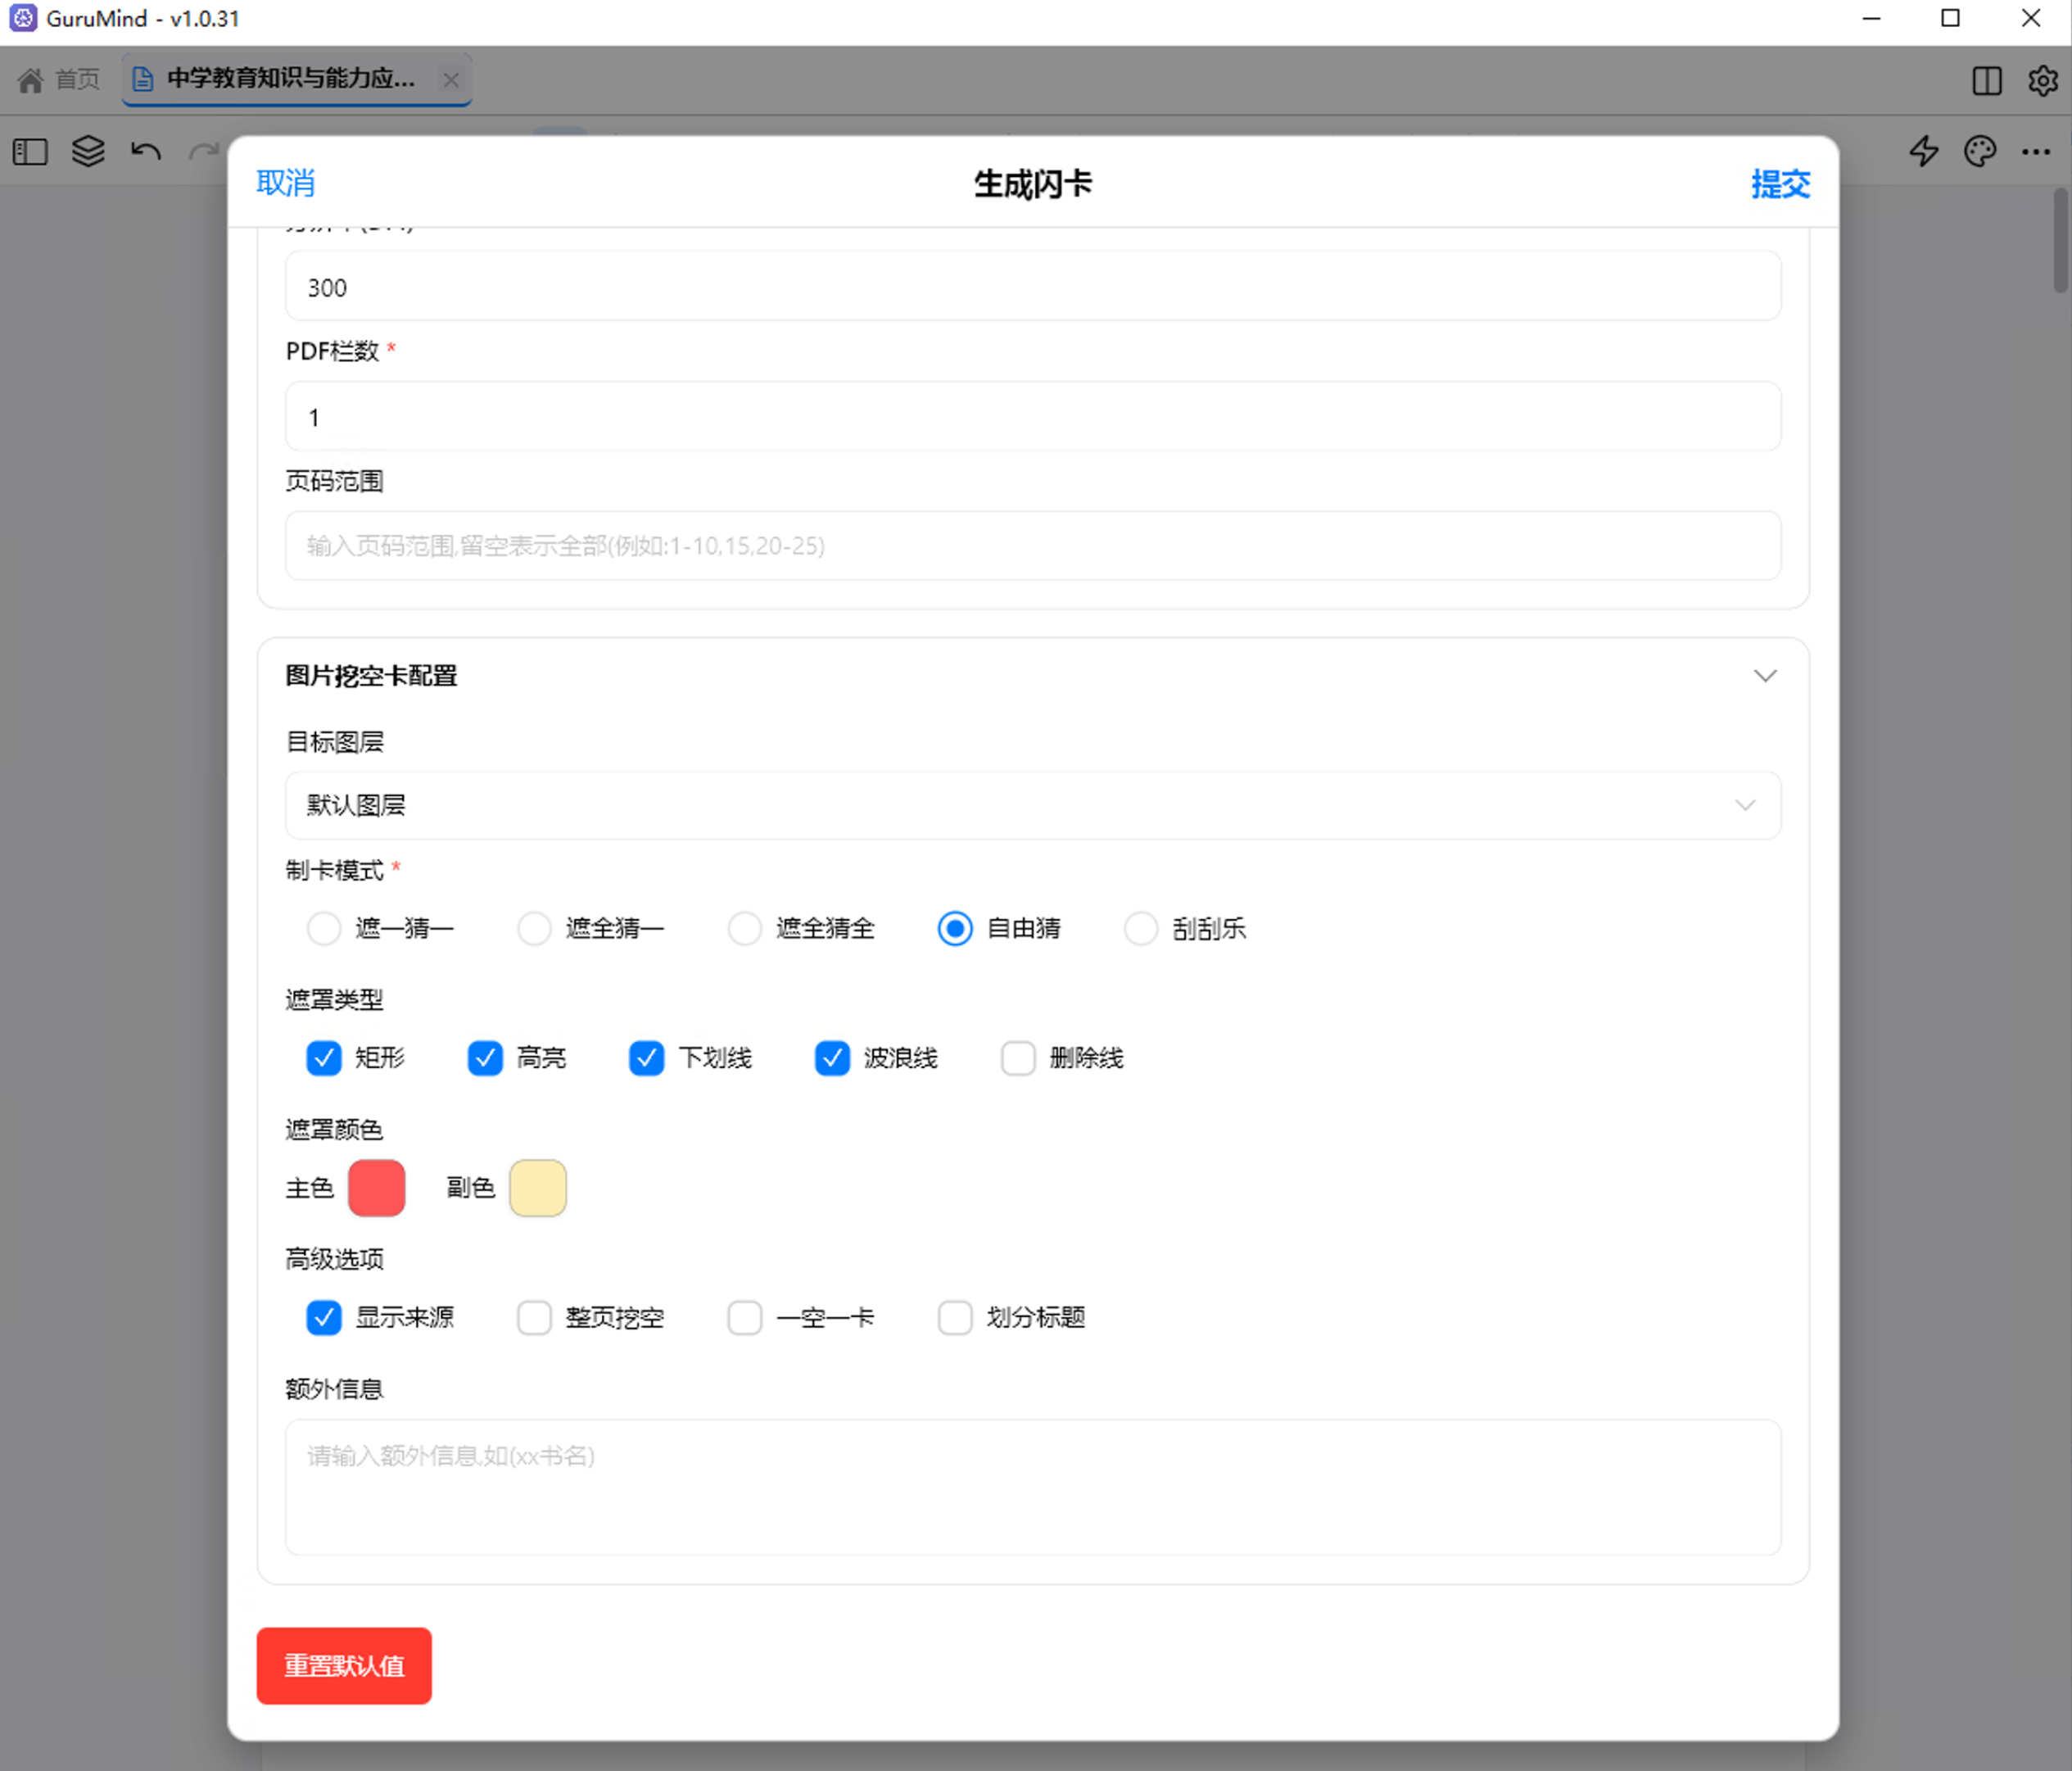Select 刮刮乐 card-making mode
Viewport: 2072px width, 1771px height.
tap(1141, 928)
